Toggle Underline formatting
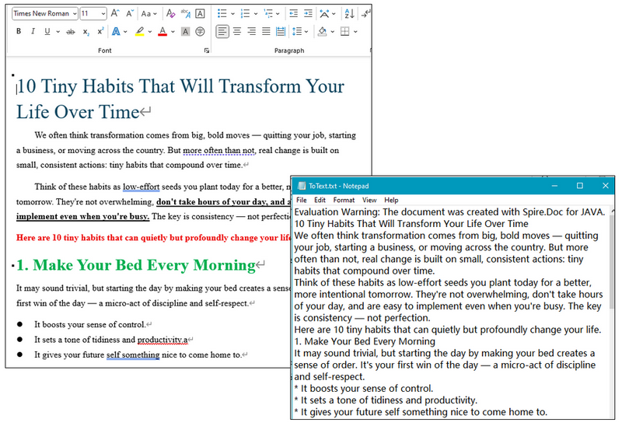Image resolution: width=622 pixels, height=426 pixels. point(47,31)
